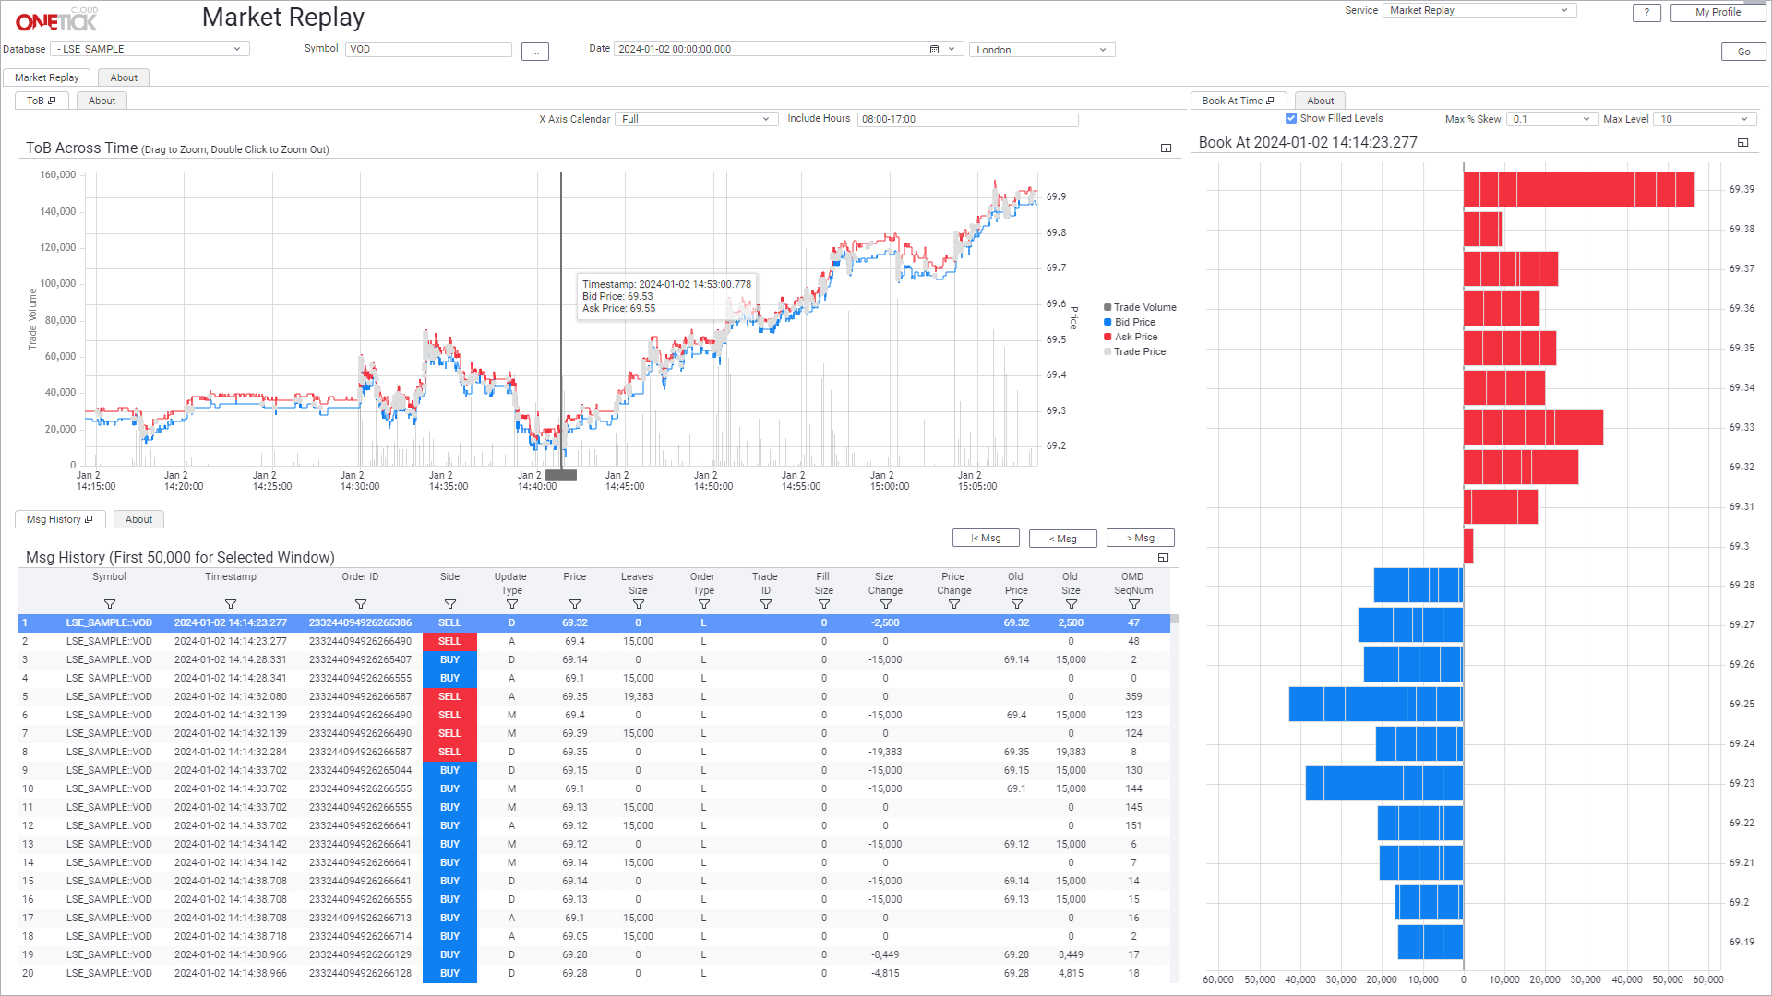Click the Include Hours input field

(x=966, y=120)
